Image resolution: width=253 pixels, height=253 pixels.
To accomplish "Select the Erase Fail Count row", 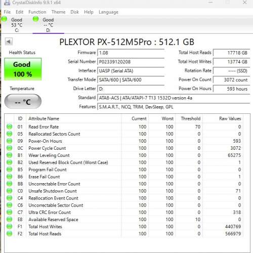I will pyautogui.click(x=124, y=177).
